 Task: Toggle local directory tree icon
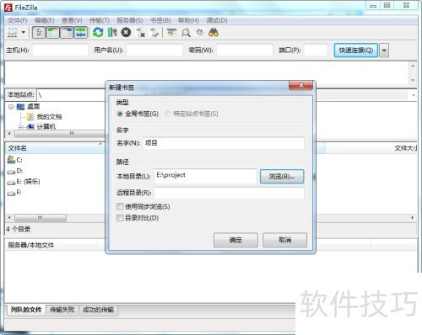click(53, 33)
